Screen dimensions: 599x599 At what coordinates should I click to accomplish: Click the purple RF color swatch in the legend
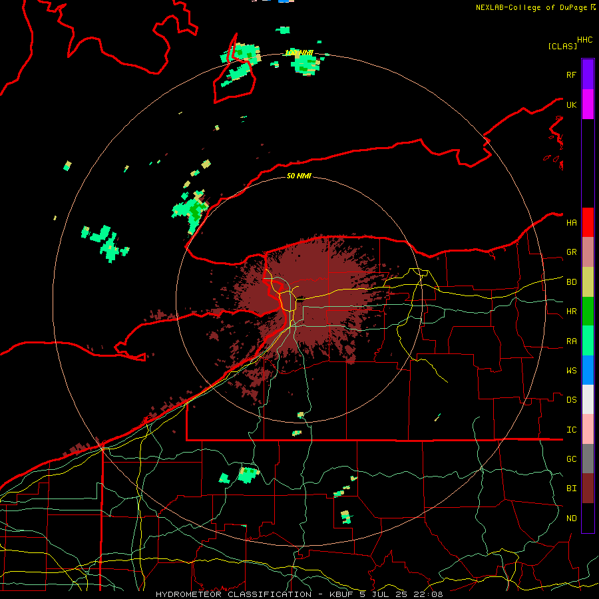coord(588,75)
